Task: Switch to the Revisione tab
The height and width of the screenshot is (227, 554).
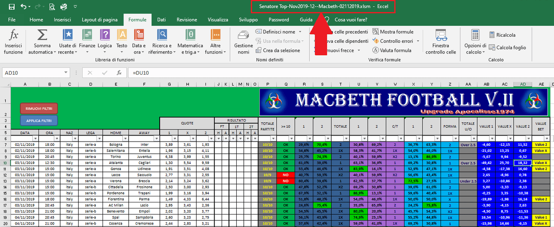Action: click(187, 19)
